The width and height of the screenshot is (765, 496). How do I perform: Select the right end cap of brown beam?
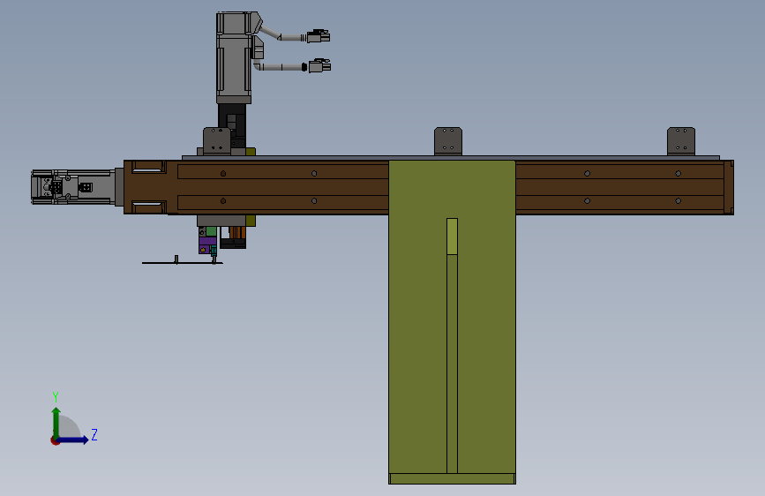coord(729,187)
